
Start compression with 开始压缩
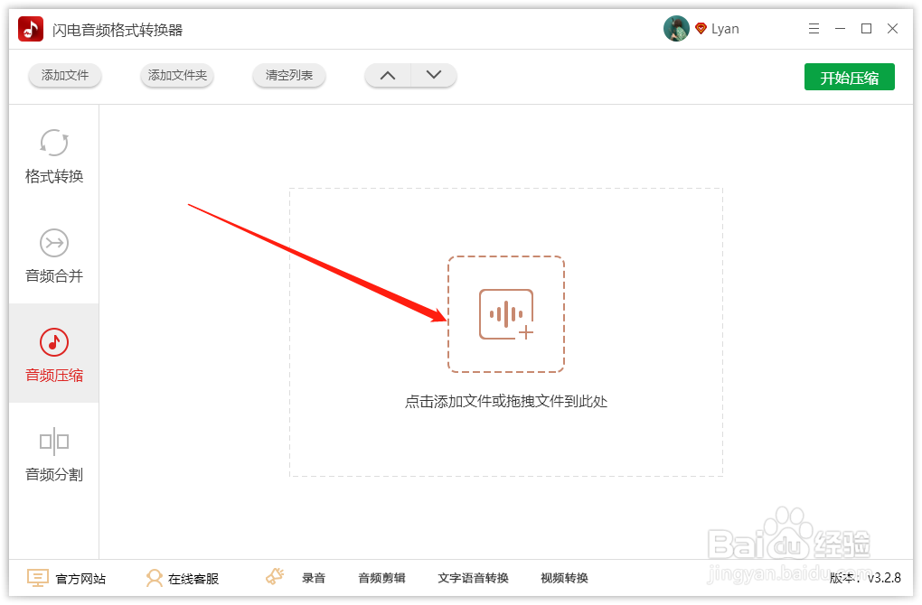[x=849, y=77]
